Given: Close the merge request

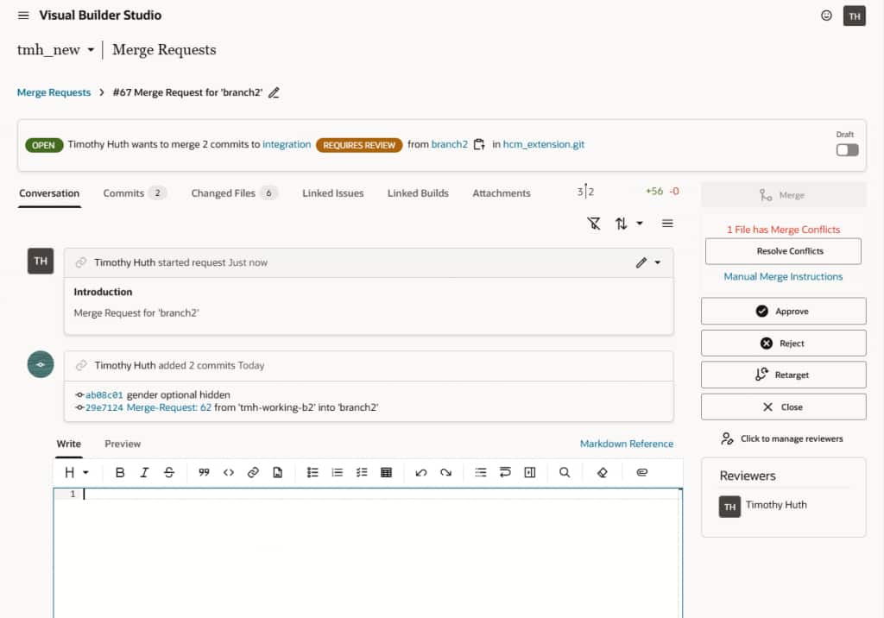Looking at the screenshot, I should pos(783,407).
